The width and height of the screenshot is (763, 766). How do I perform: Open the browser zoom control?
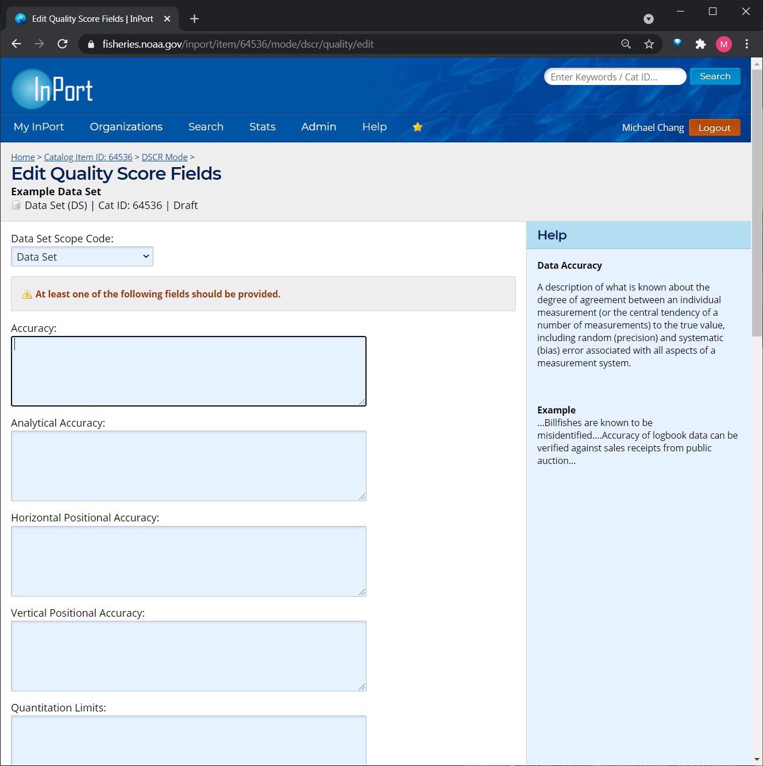(626, 44)
